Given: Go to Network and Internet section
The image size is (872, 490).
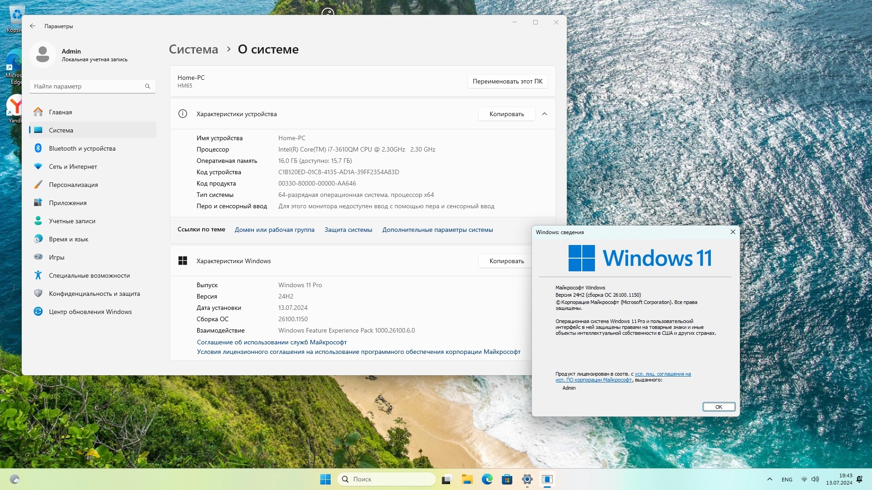Looking at the screenshot, I should coord(73,167).
